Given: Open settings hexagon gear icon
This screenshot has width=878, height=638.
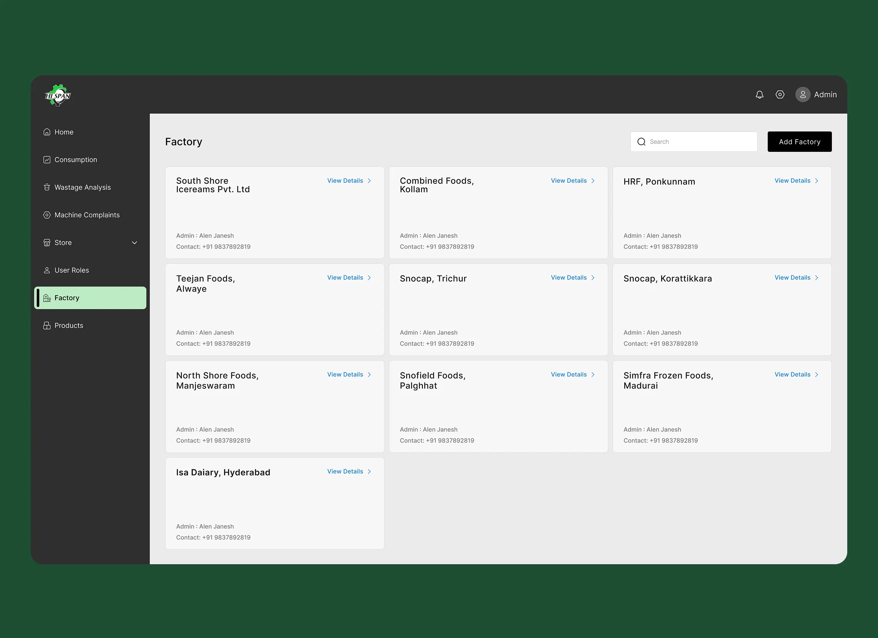Looking at the screenshot, I should [780, 95].
